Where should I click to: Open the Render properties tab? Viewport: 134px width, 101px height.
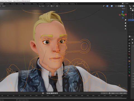(129, 43)
